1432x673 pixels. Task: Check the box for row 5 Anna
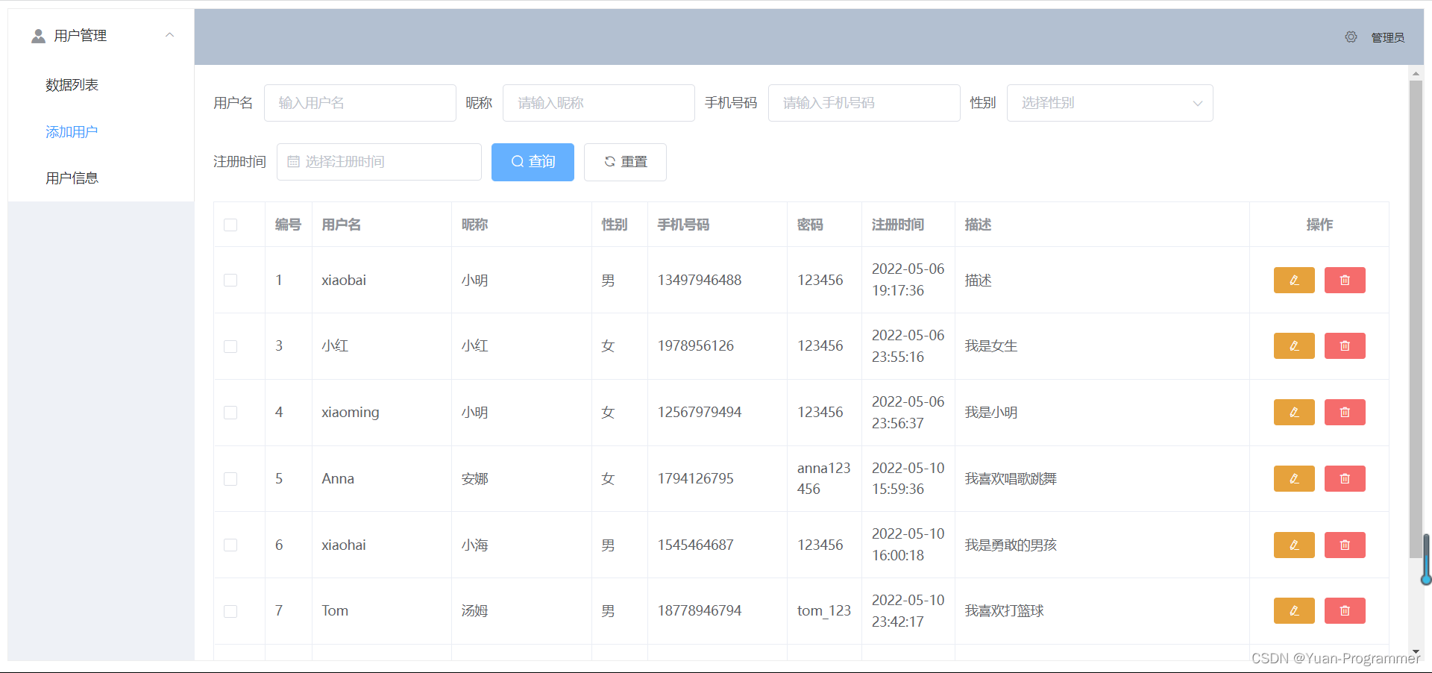(x=230, y=478)
